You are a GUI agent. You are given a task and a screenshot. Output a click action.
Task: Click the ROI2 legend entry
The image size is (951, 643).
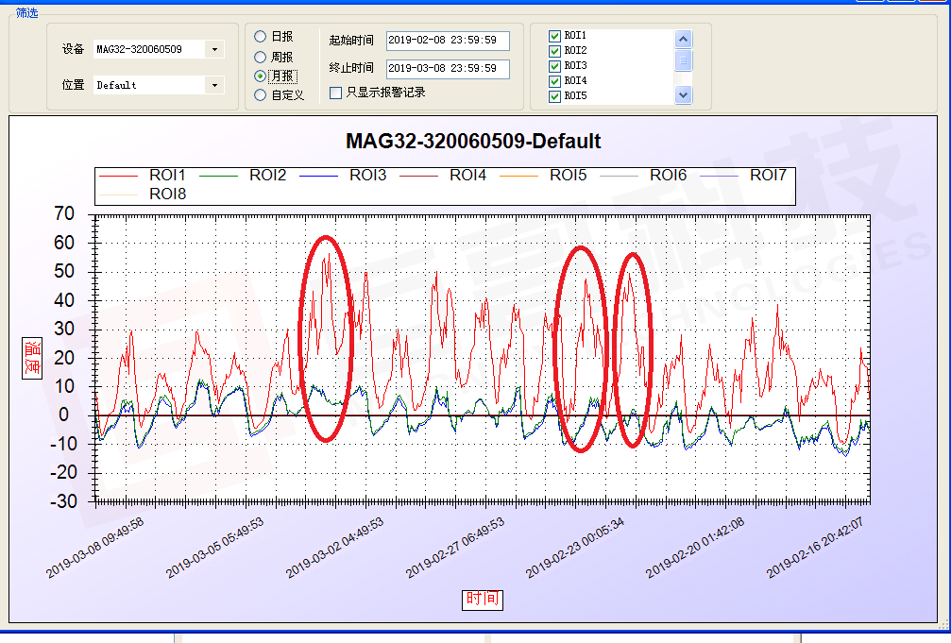click(x=243, y=176)
